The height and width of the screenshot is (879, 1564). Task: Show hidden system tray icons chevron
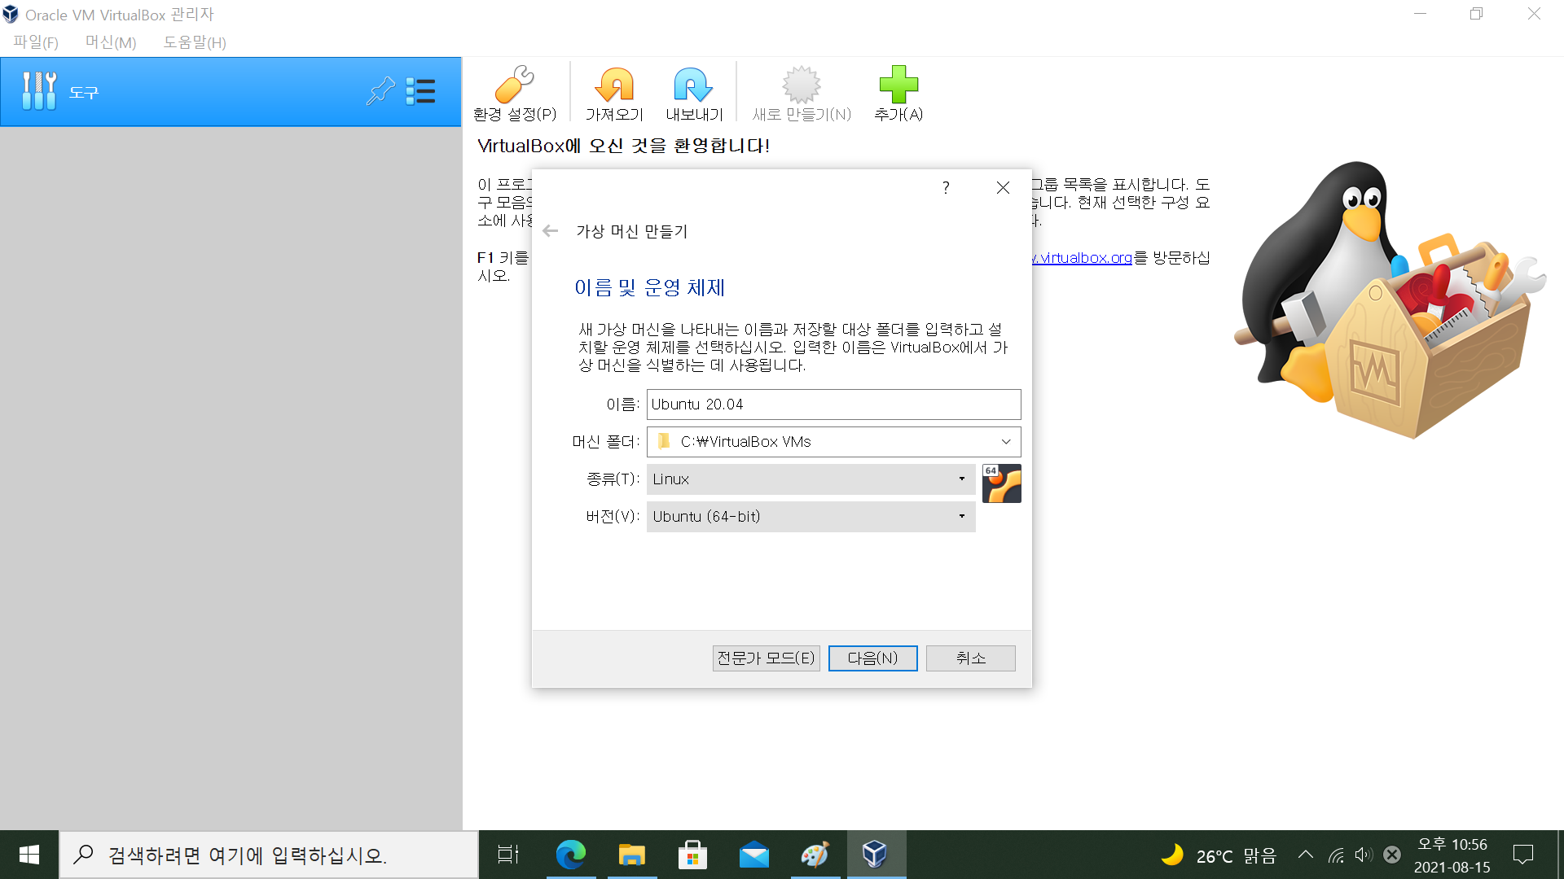(1306, 855)
